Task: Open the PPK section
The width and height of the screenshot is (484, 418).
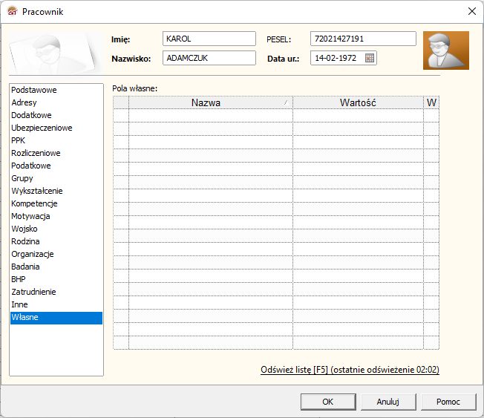Action: coord(56,140)
